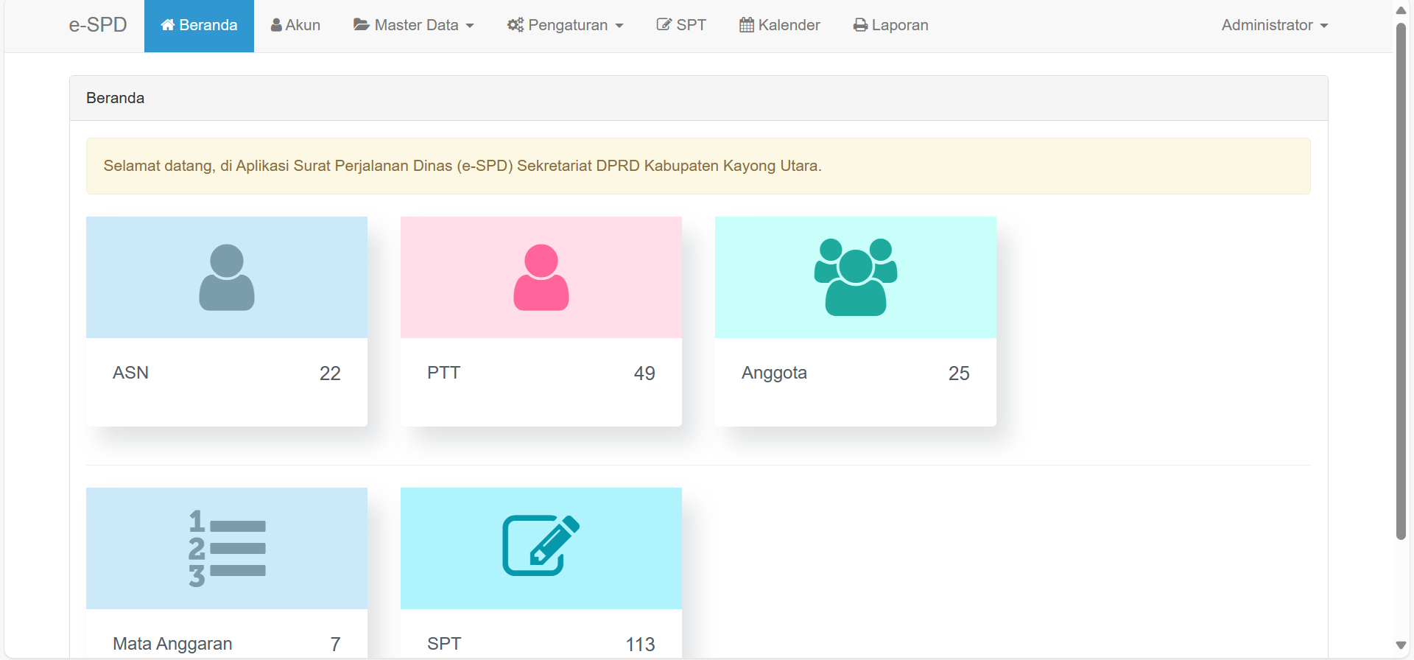Click the Mata Anggaran numbered list icon
The width and height of the screenshot is (1414, 660).
pyautogui.click(x=227, y=548)
